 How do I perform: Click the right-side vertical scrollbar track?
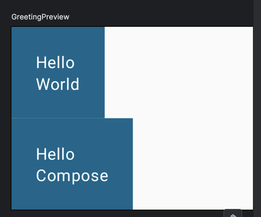257,108
